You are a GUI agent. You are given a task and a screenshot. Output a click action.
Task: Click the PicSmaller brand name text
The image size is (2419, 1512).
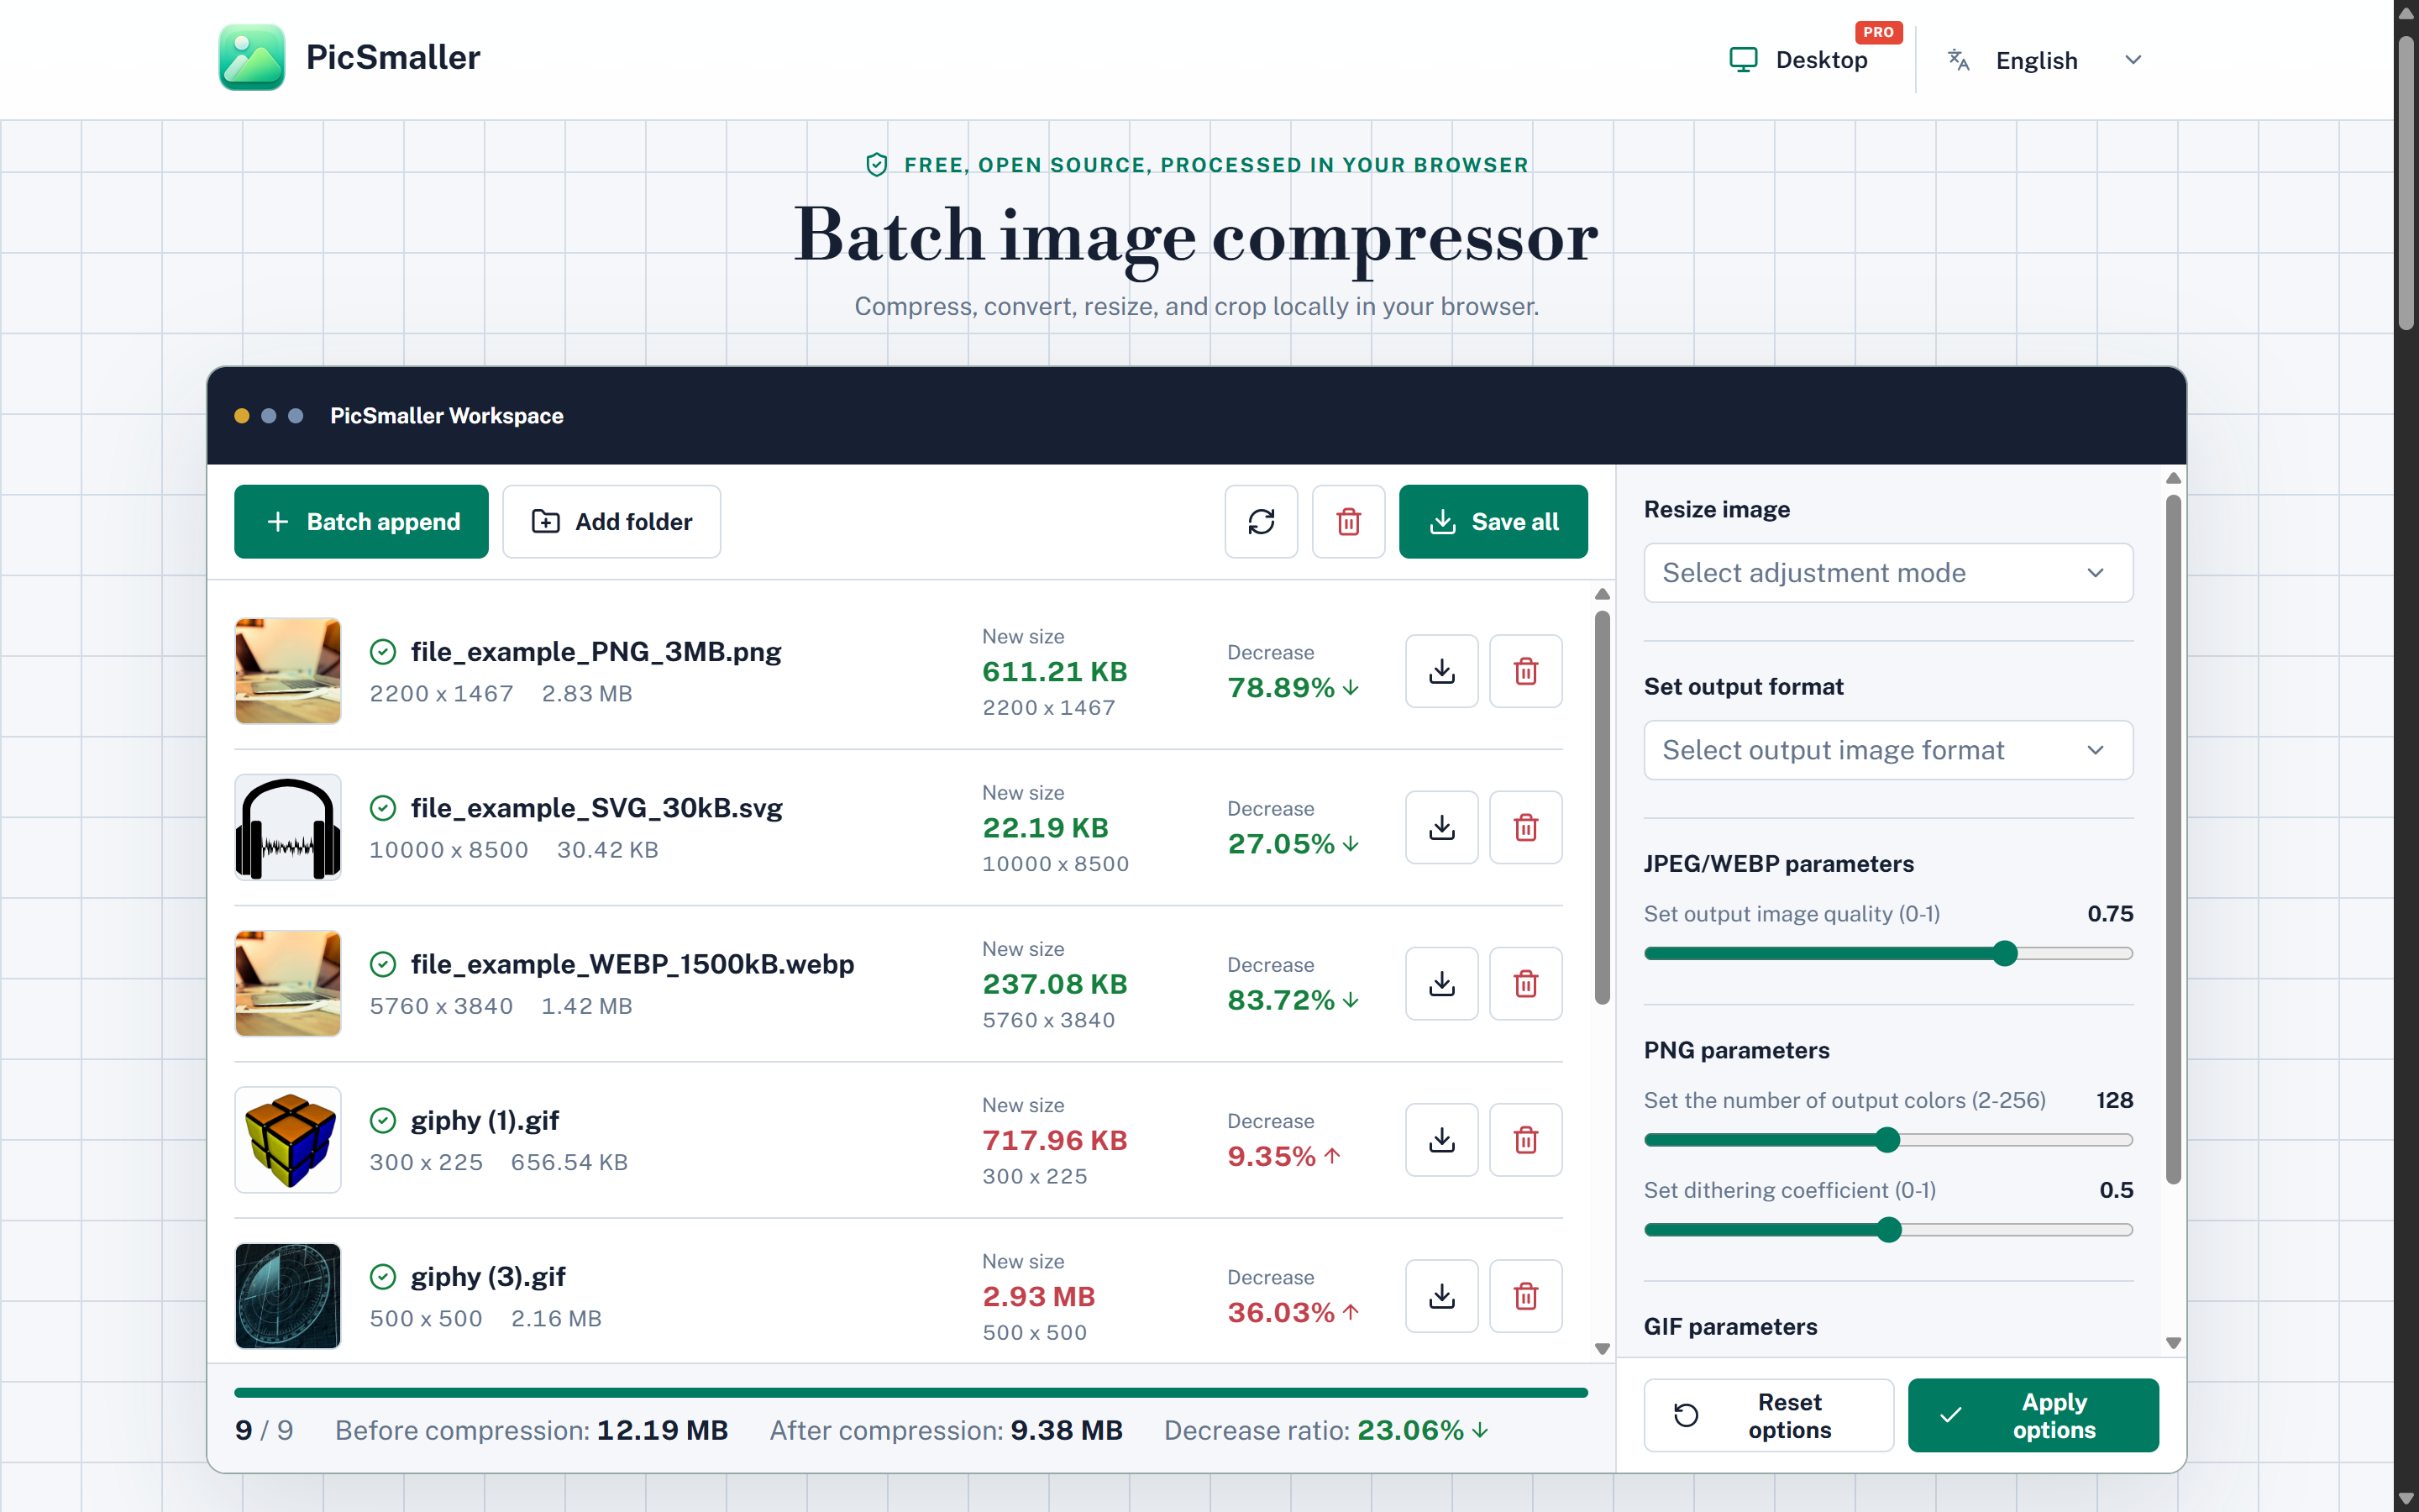393,58
